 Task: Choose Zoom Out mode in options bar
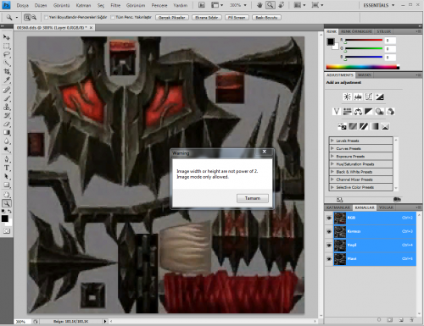(34, 18)
